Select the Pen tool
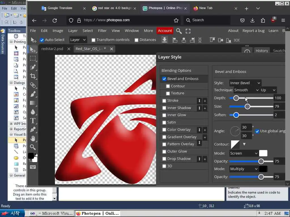The image size is (290, 217). click(x=33, y=129)
